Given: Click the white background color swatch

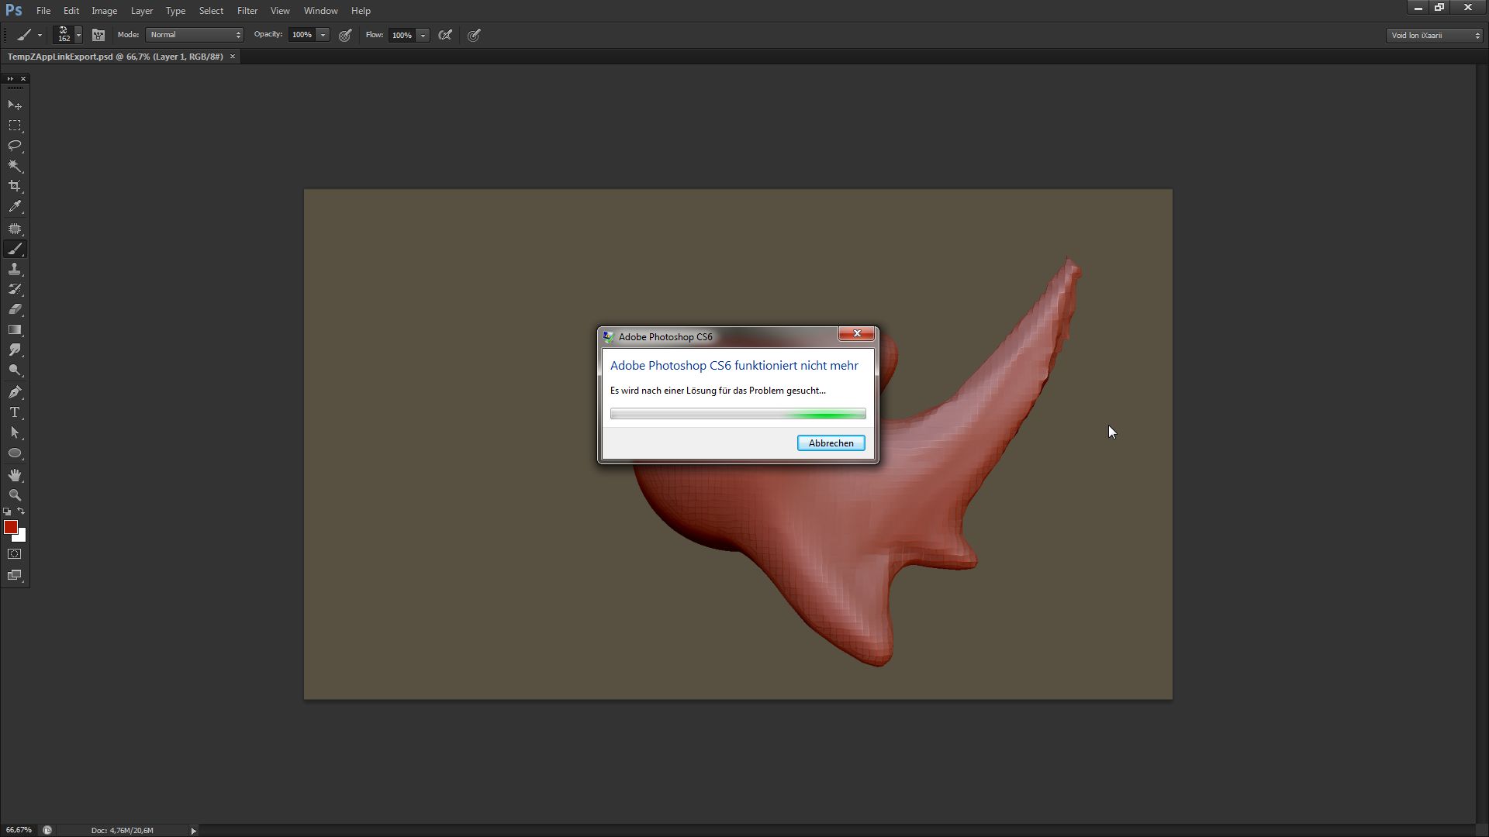Looking at the screenshot, I should click(22, 537).
